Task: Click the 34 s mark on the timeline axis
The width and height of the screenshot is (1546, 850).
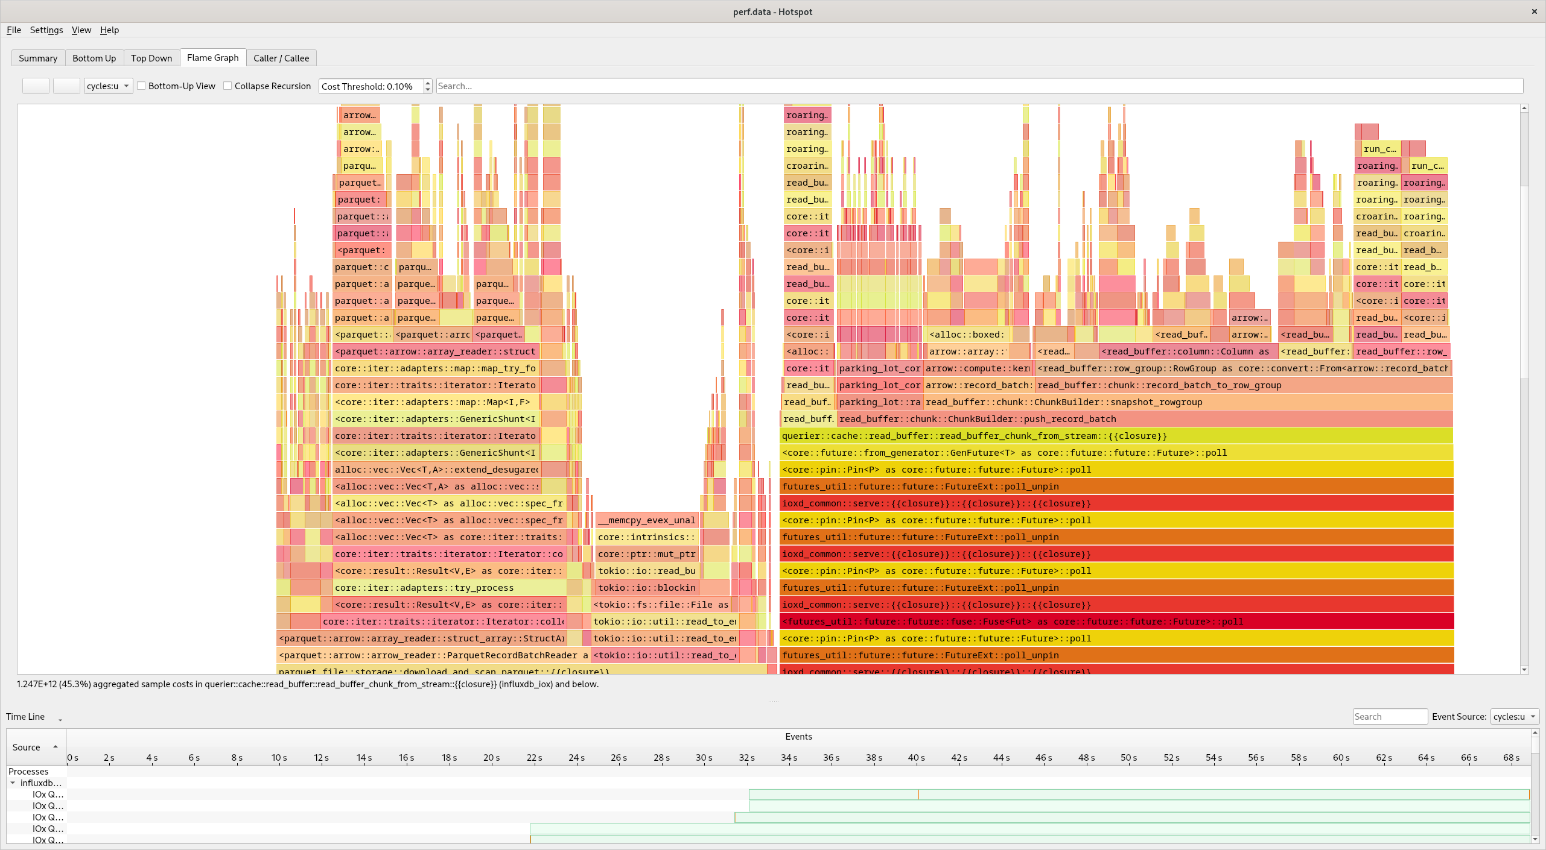Action: click(x=789, y=758)
